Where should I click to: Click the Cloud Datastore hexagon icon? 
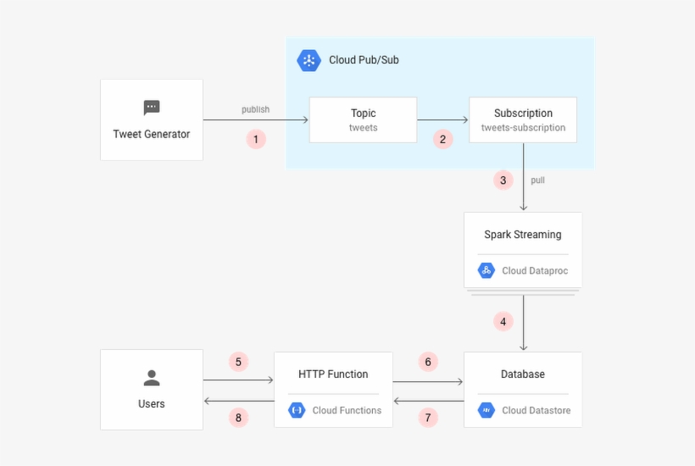pyautogui.click(x=486, y=410)
